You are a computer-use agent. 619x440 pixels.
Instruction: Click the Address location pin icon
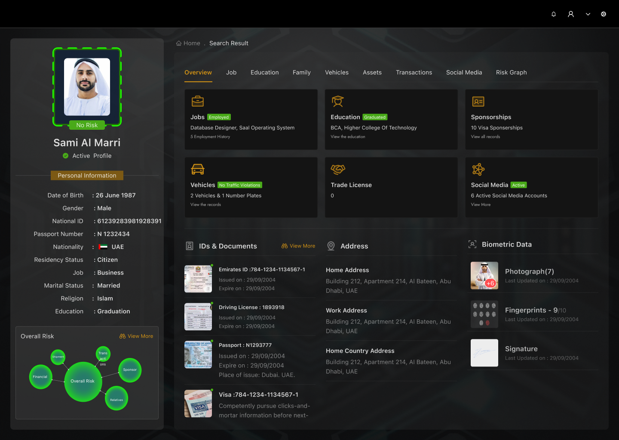331,246
